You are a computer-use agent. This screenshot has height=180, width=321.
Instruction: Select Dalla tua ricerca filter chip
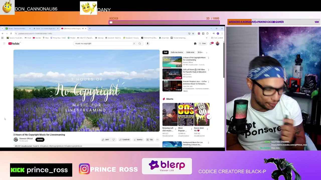coord(177,52)
